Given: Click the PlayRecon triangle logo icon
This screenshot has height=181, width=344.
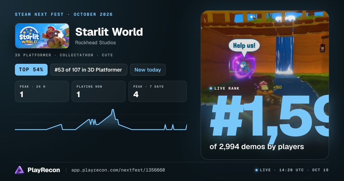Looking at the screenshot, I should coord(19,170).
